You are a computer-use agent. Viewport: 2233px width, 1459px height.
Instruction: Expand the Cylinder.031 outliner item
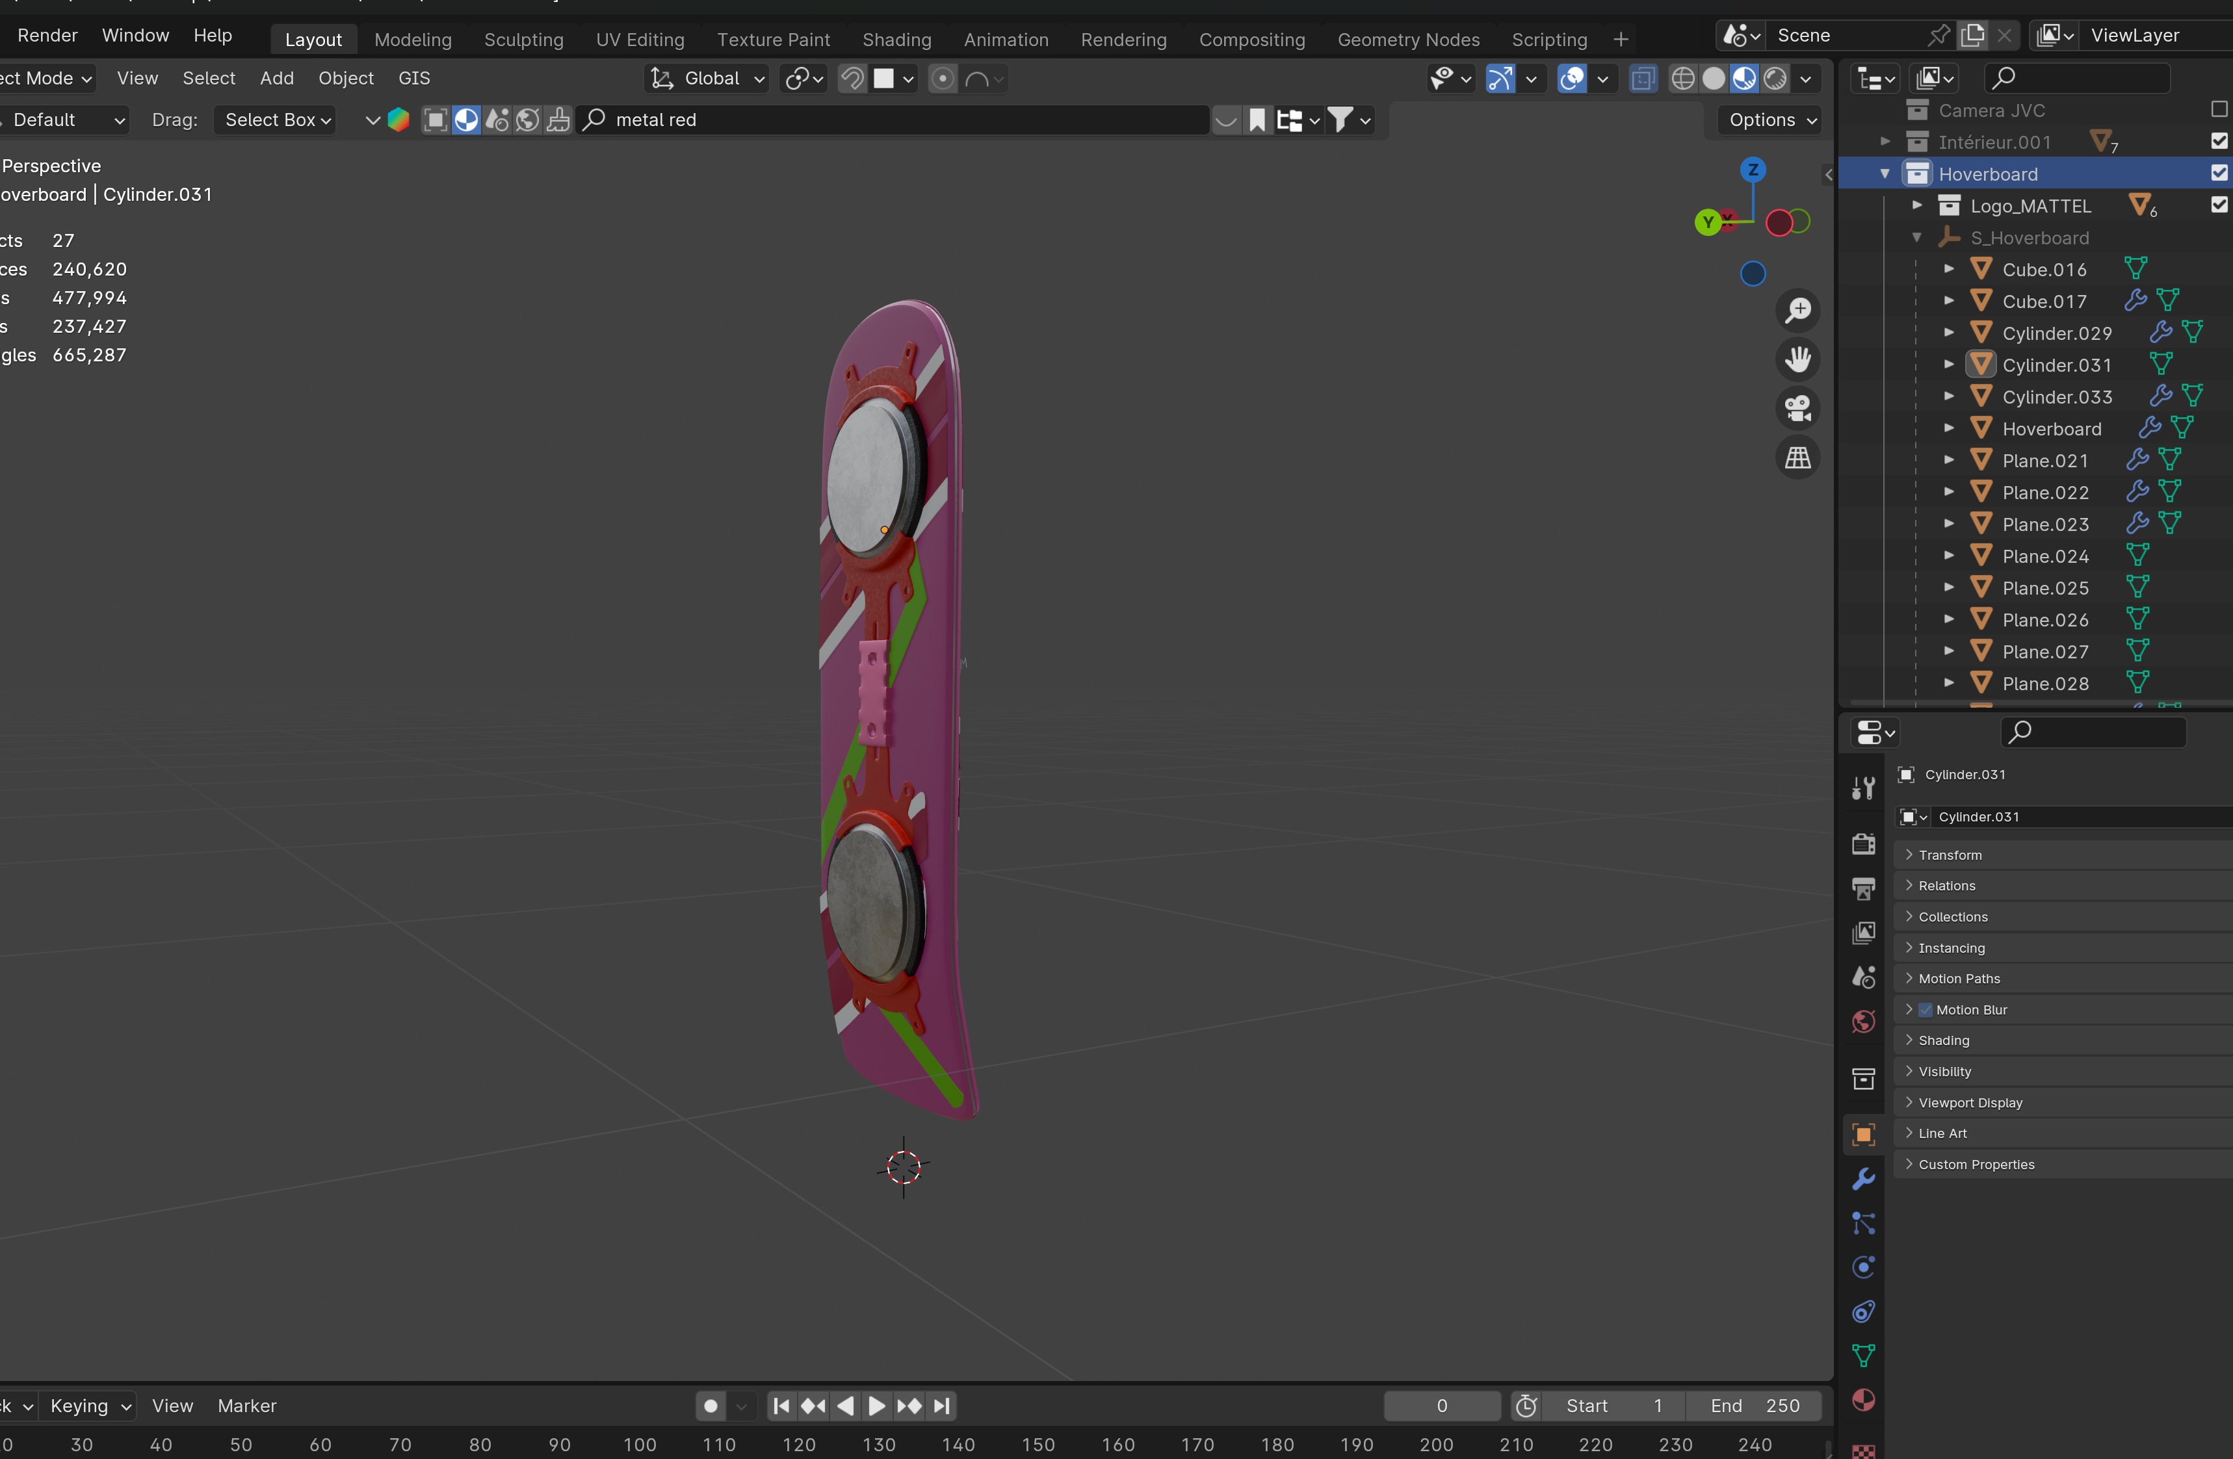coord(1948,364)
